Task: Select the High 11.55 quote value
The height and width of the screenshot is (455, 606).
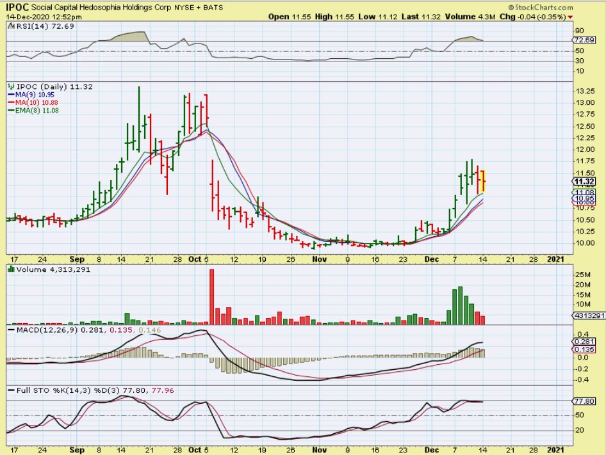Action: click(334, 17)
